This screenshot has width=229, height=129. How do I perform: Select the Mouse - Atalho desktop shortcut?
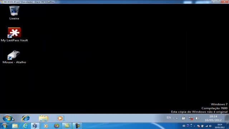click(14, 57)
